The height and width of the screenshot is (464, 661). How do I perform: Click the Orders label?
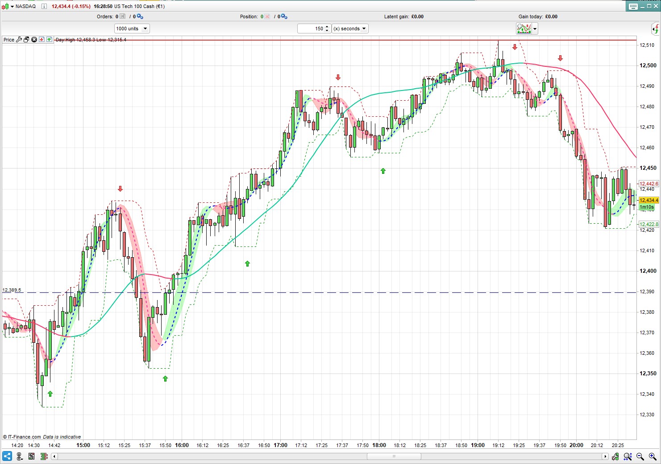pyautogui.click(x=105, y=16)
